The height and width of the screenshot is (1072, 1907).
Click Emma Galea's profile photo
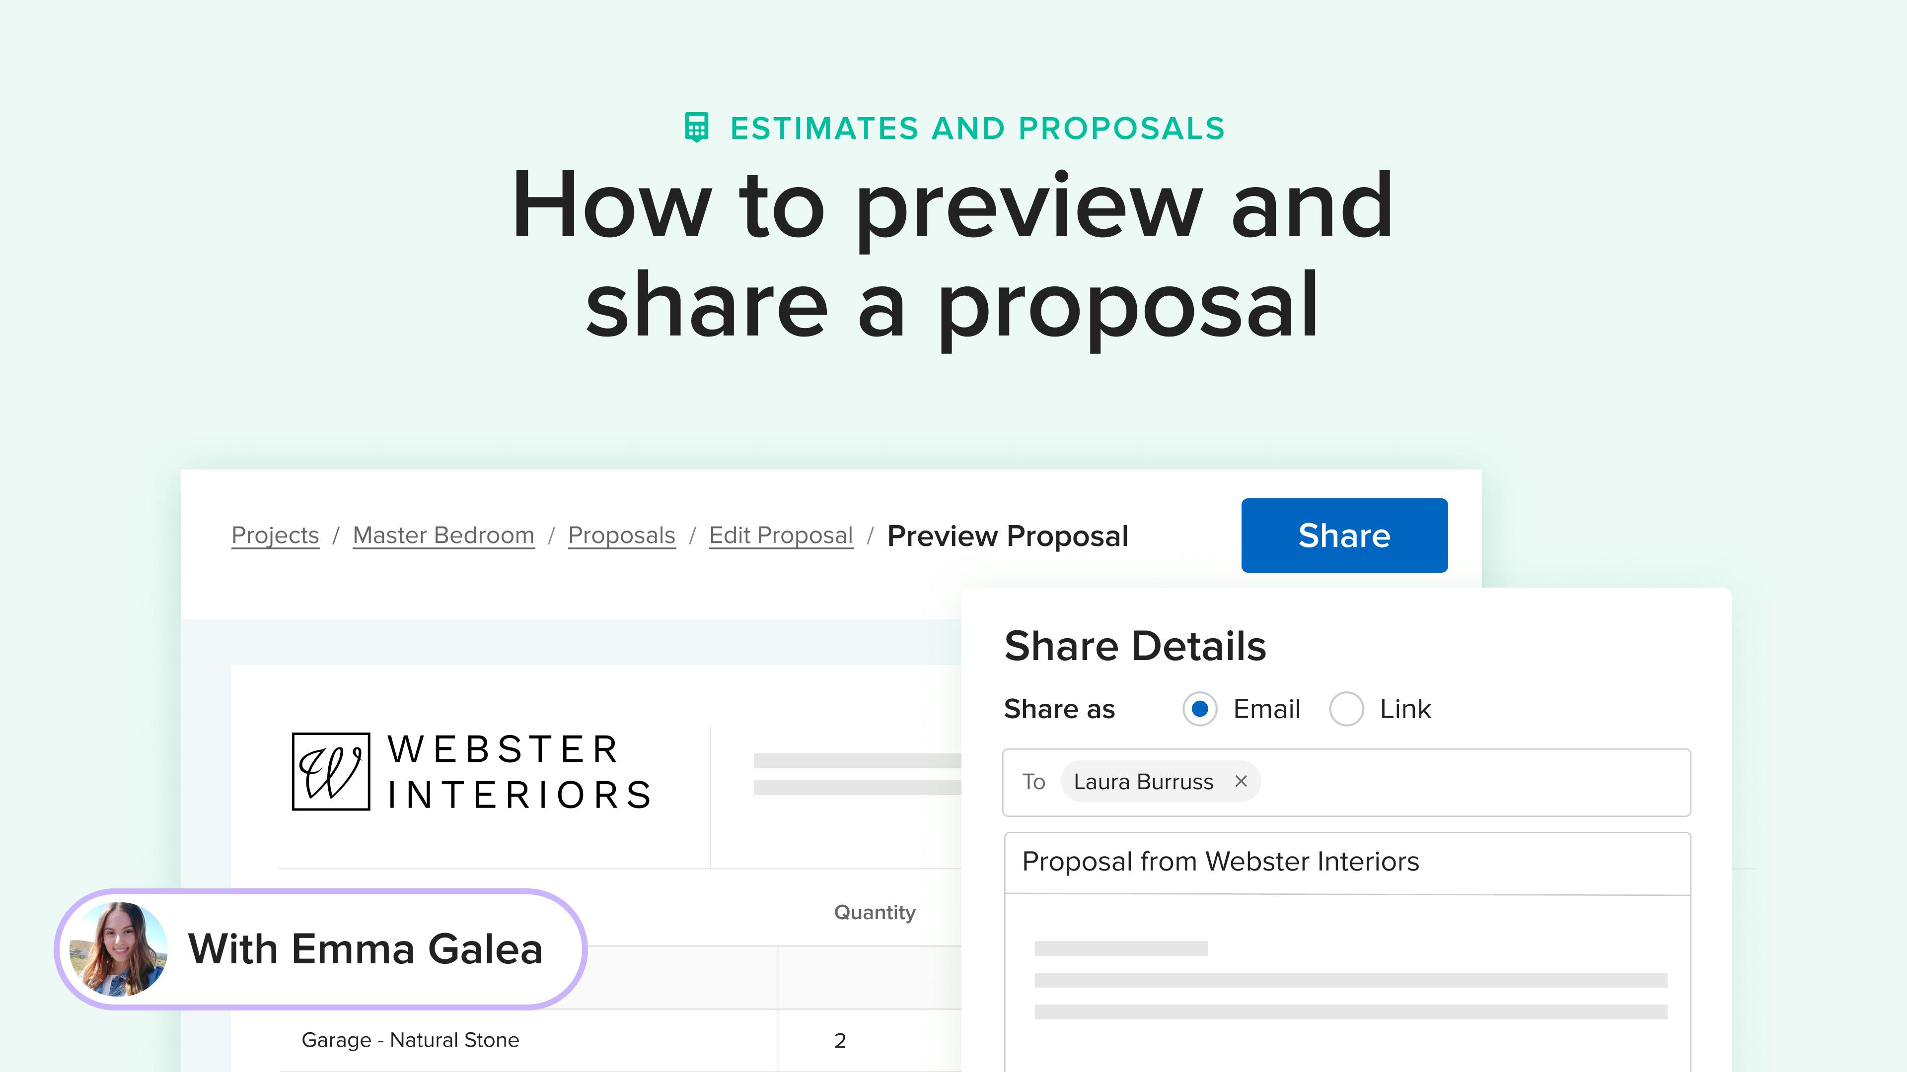pyautogui.click(x=118, y=949)
